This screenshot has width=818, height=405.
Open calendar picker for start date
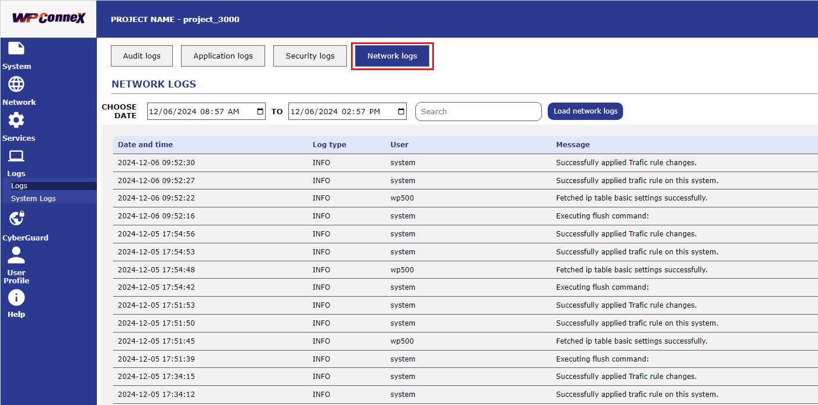[260, 111]
